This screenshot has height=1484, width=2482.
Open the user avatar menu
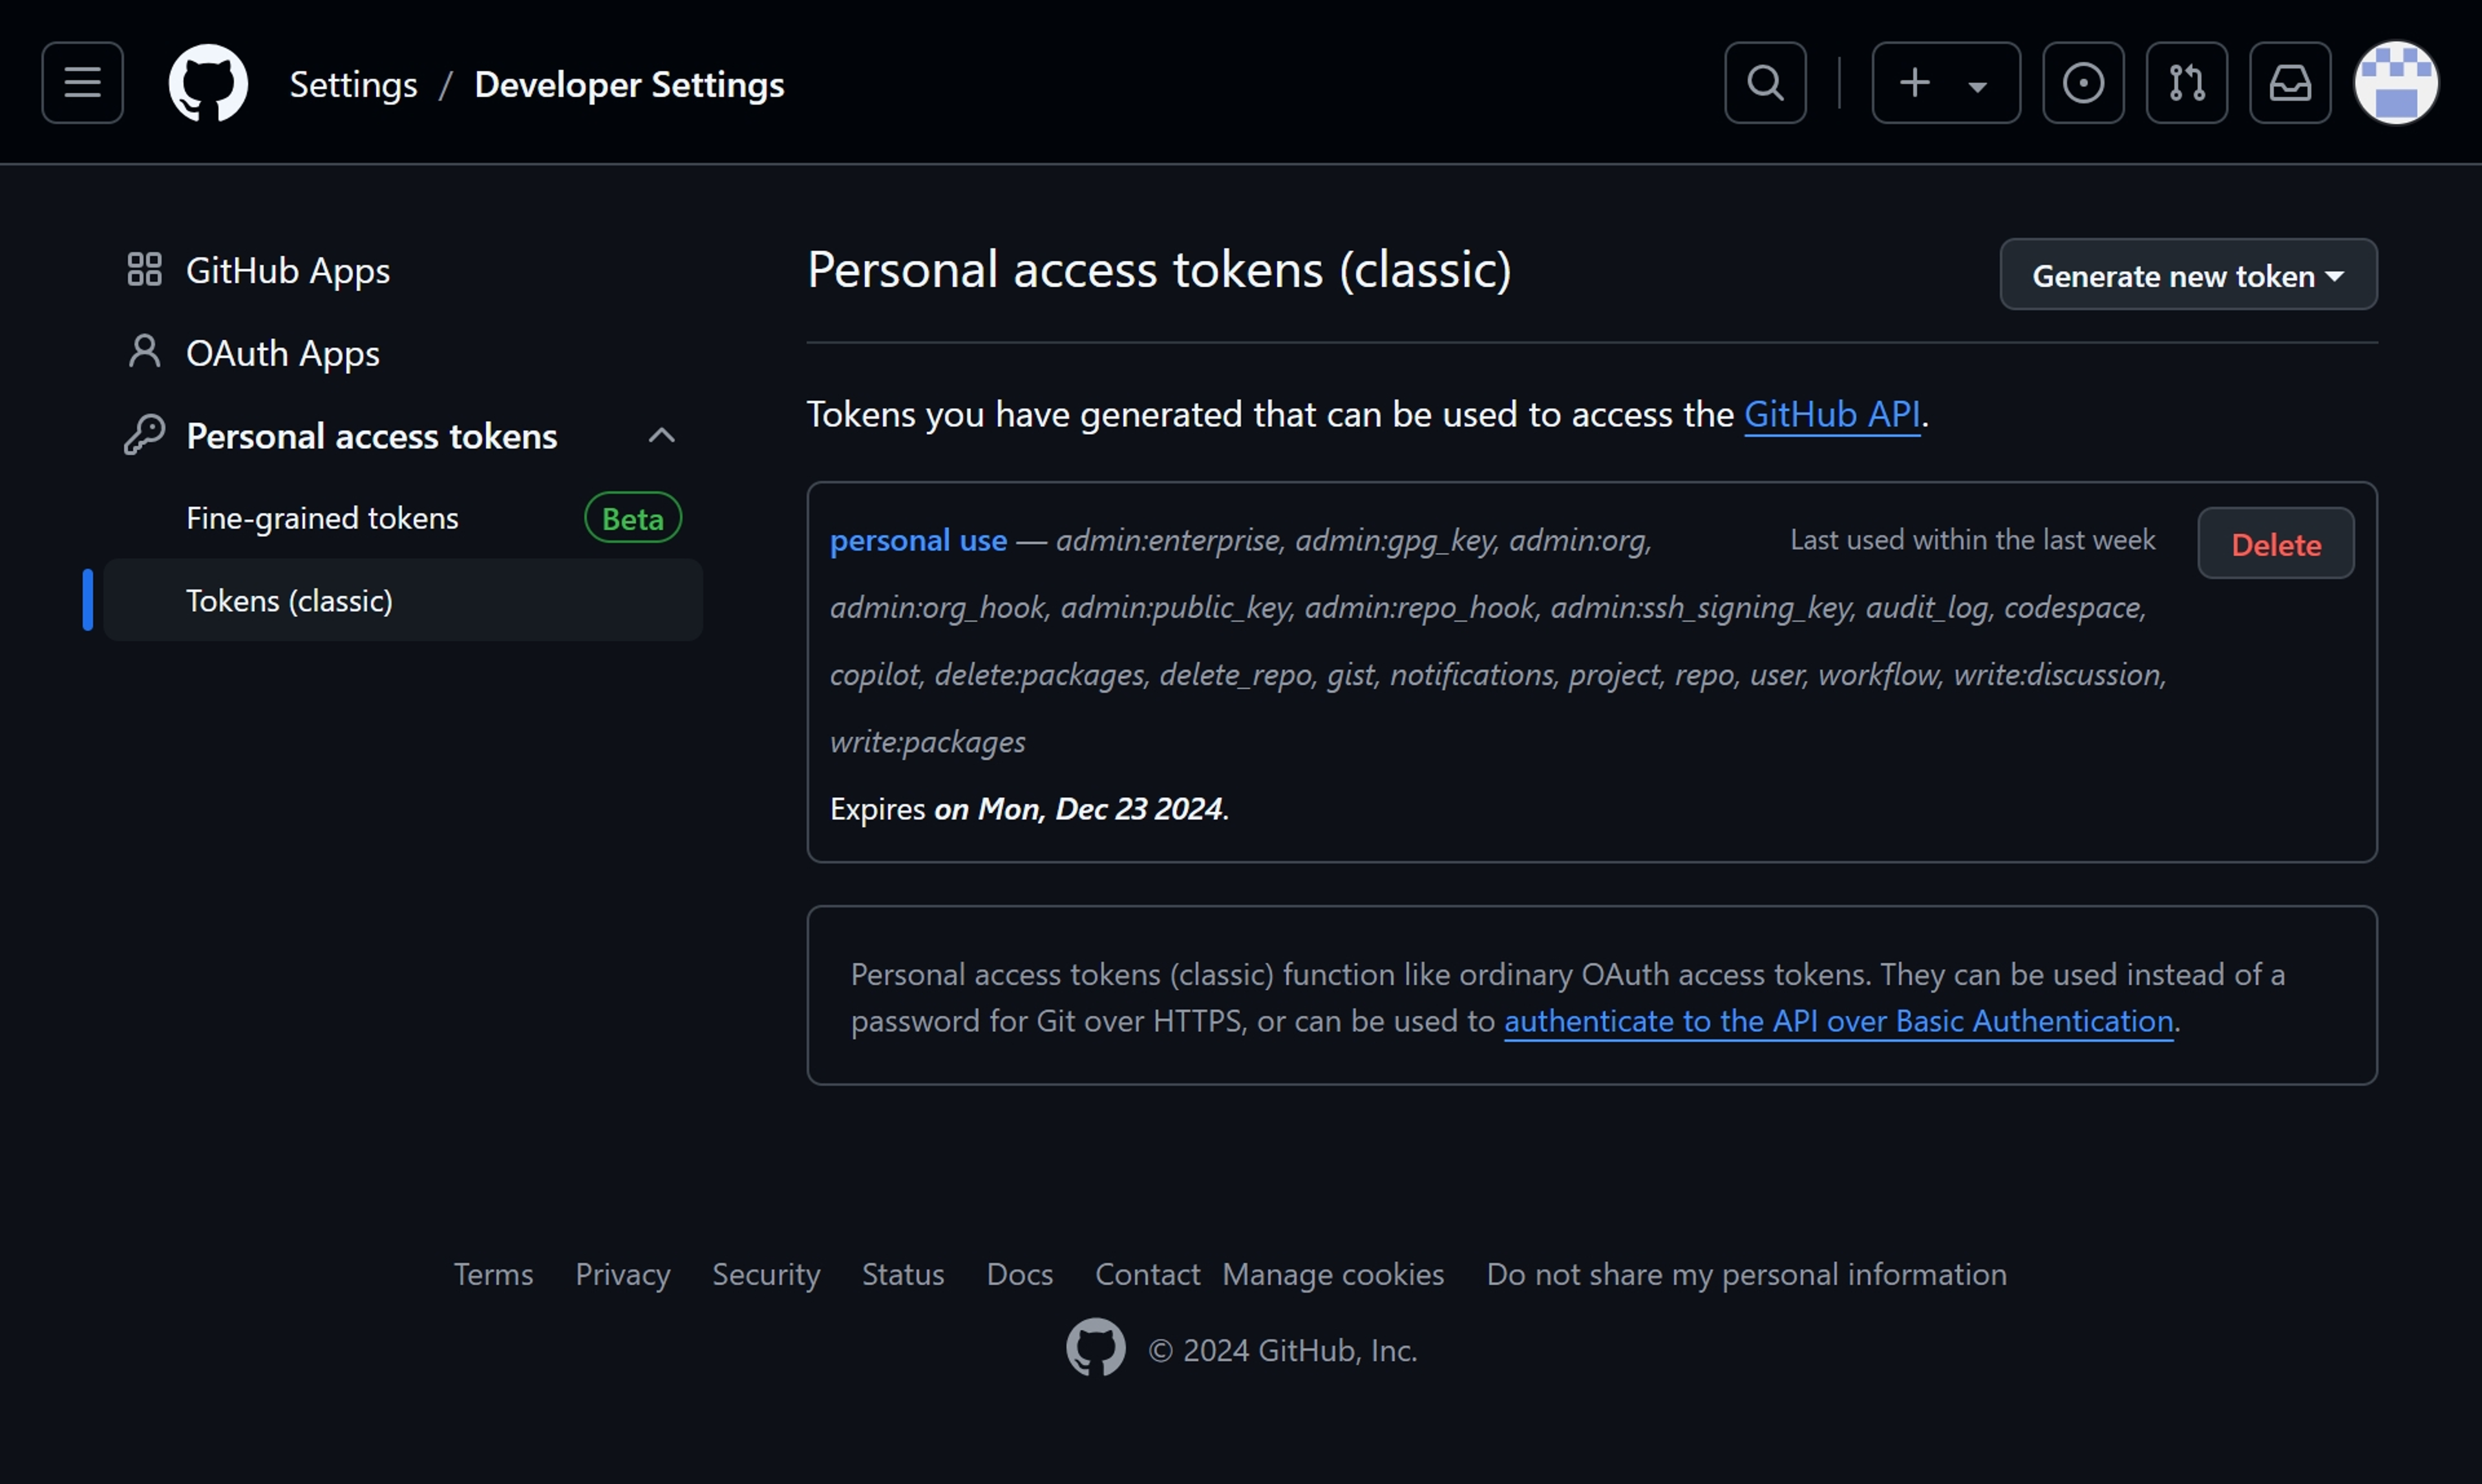[x=2396, y=83]
